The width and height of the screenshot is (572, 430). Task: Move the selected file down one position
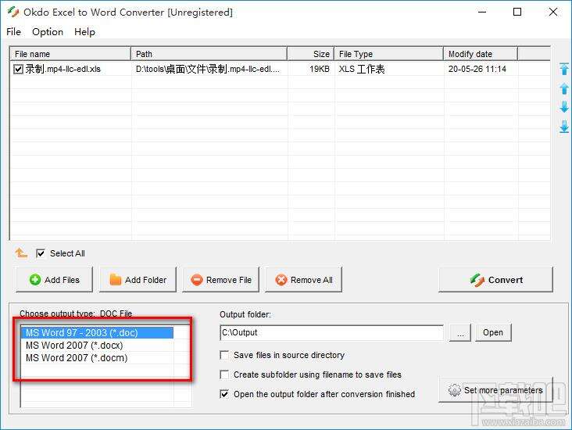click(564, 107)
